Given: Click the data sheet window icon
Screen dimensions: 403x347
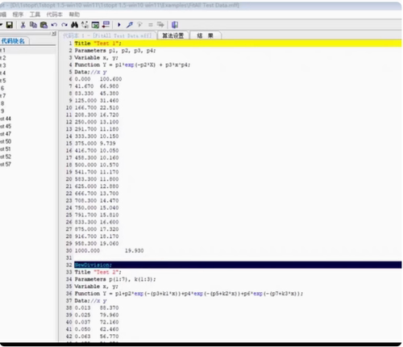Looking at the screenshot, I should click(x=95, y=25).
